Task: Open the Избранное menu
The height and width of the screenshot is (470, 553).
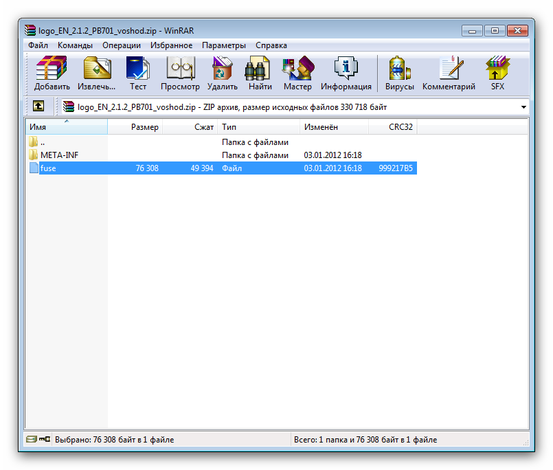Action: click(x=172, y=45)
